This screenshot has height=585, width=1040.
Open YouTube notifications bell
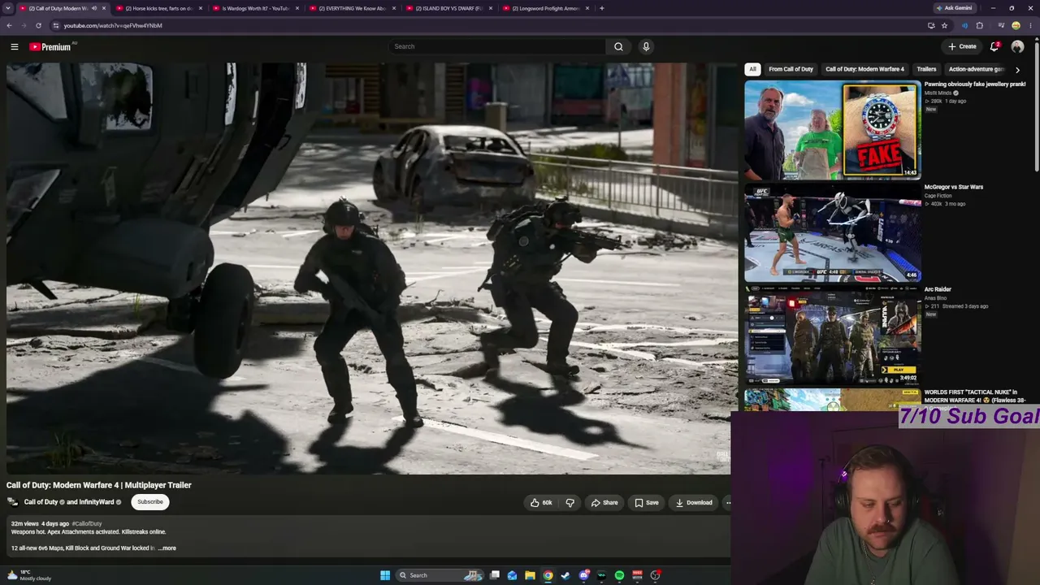(994, 46)
